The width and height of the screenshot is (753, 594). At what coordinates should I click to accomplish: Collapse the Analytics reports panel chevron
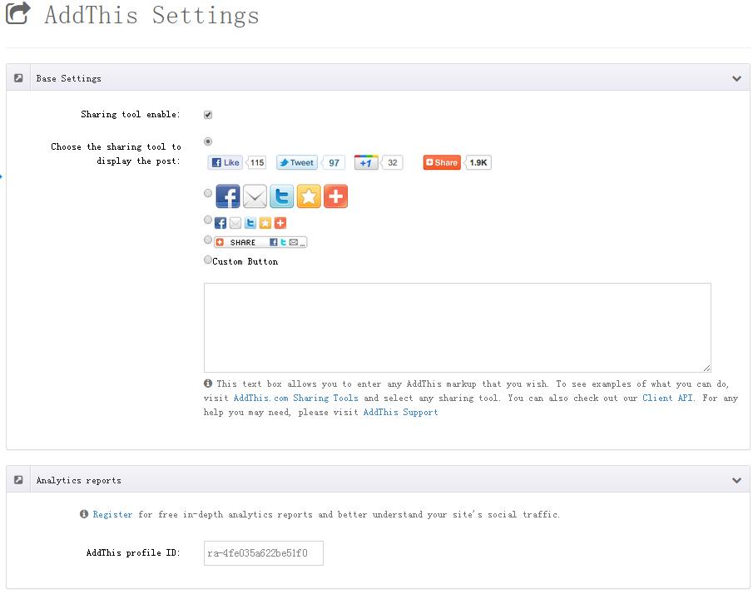[x=736, y=480]
